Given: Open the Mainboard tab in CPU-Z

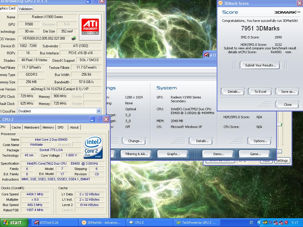Looking at the screenshot, I should [32, 127].
